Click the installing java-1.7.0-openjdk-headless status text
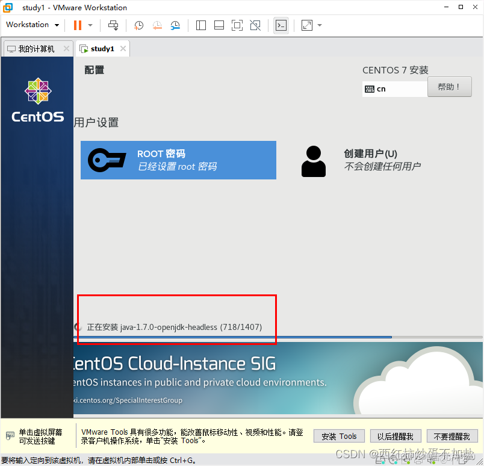This screenshot has width=484, height=466. (175, 327)
